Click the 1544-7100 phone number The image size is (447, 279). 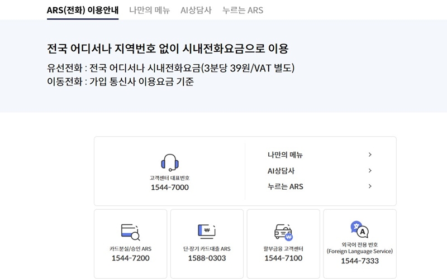pos(283,258)
